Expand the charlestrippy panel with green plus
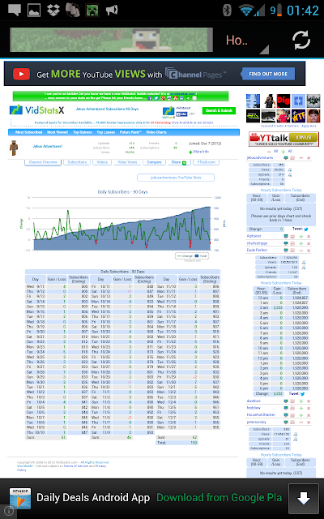The width and height of the screenshot is (324, 519). pyautogui.click(x=301, y=243)
